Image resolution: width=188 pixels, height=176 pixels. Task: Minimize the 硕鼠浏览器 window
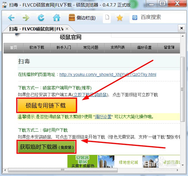(x=151, y=4)
